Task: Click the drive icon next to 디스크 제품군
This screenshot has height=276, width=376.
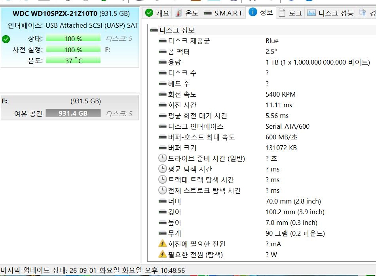Action: pyautogui.click(x=163, y=41)
